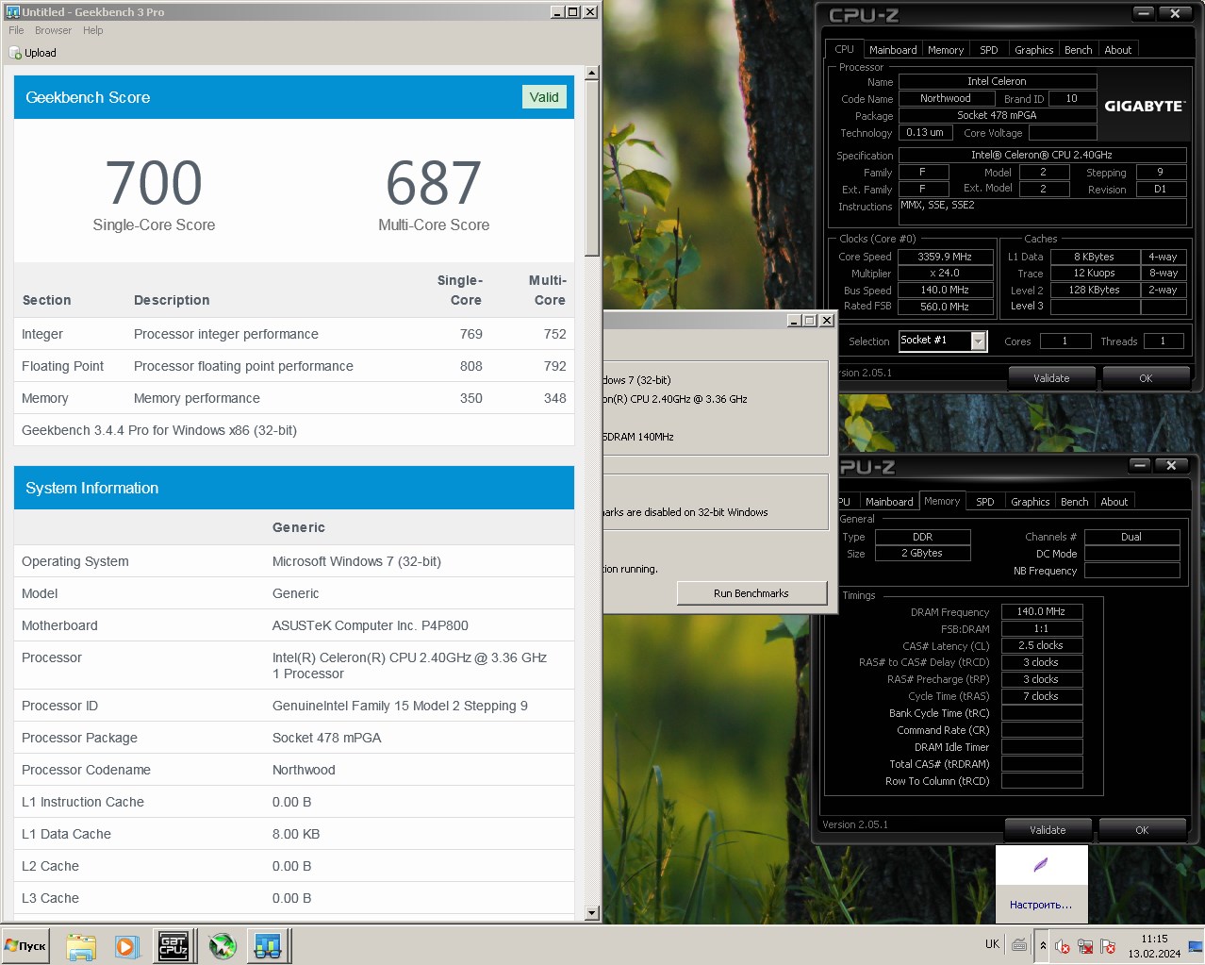Click the Настроить… link in tray popup
This screenshot has width=1205, height=965.
pyautogui.click(x=1041, y=905)
